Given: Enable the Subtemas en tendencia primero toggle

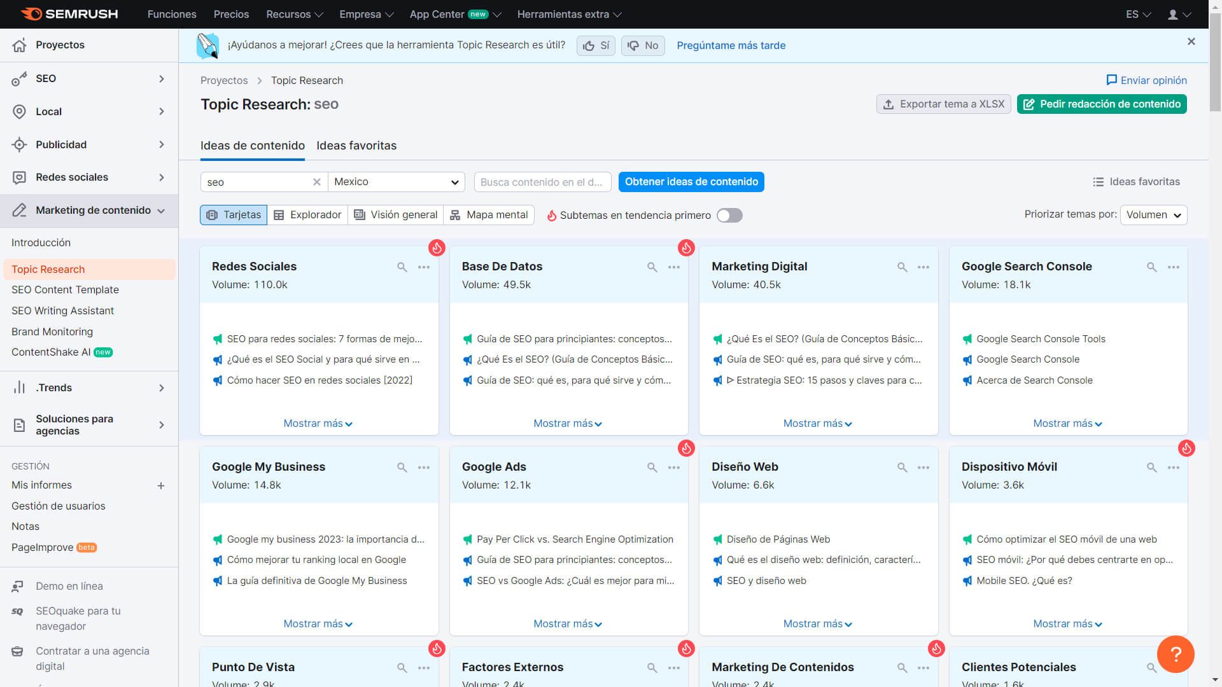Looking at the screenshot, I should point(729,215).
